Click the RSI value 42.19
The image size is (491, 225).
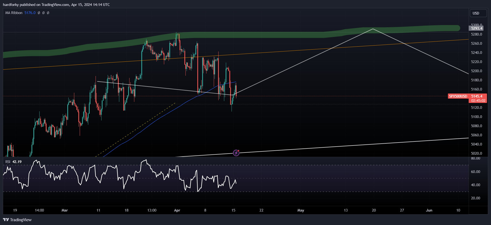pyautogui.click(x=17, y=162)
